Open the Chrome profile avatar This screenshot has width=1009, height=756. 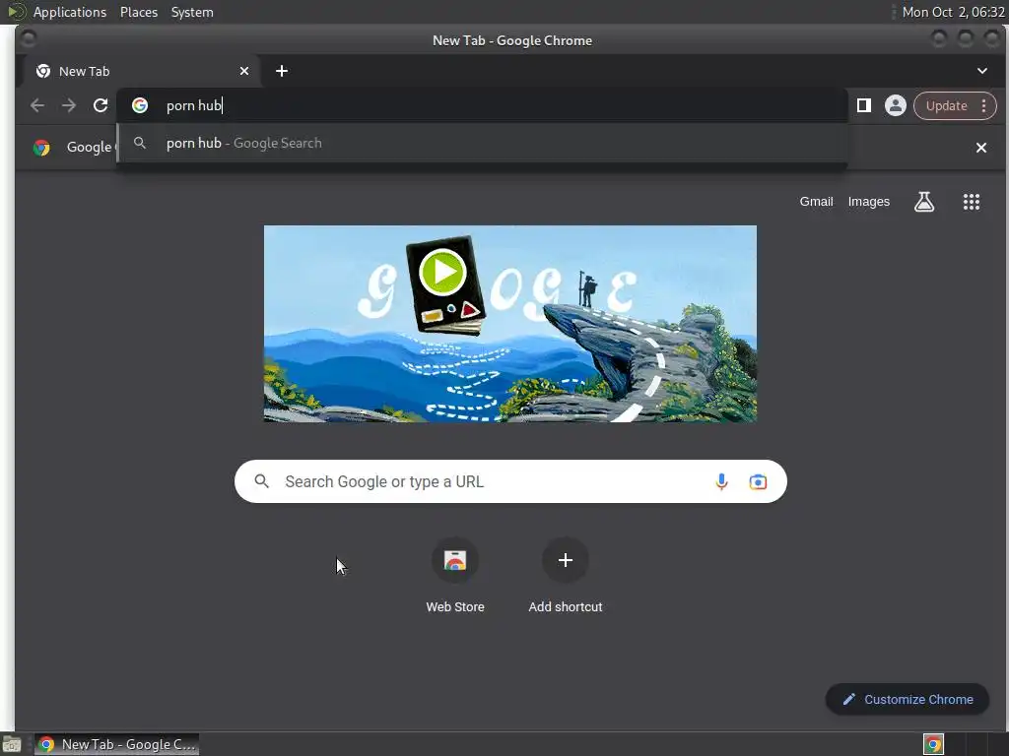click(895, 105)
